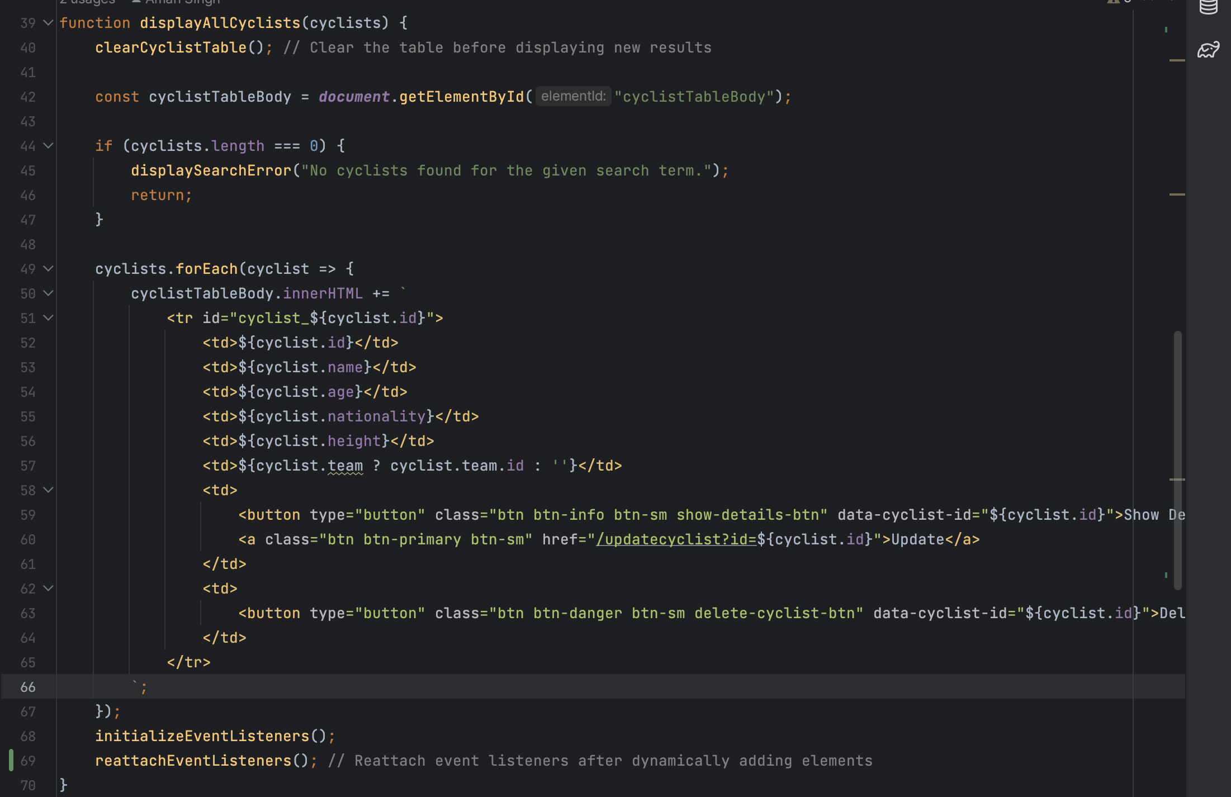Image resolution: width=1231 pixels, height=797 pixels.
Task: Open the Database tool window icon
Action: (x=1208, y=7)
